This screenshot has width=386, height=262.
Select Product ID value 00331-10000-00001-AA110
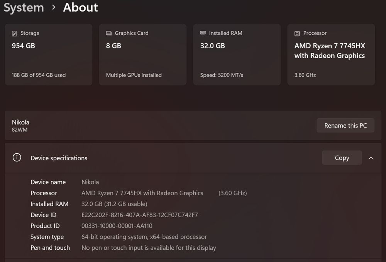click(x=117, y=226)
